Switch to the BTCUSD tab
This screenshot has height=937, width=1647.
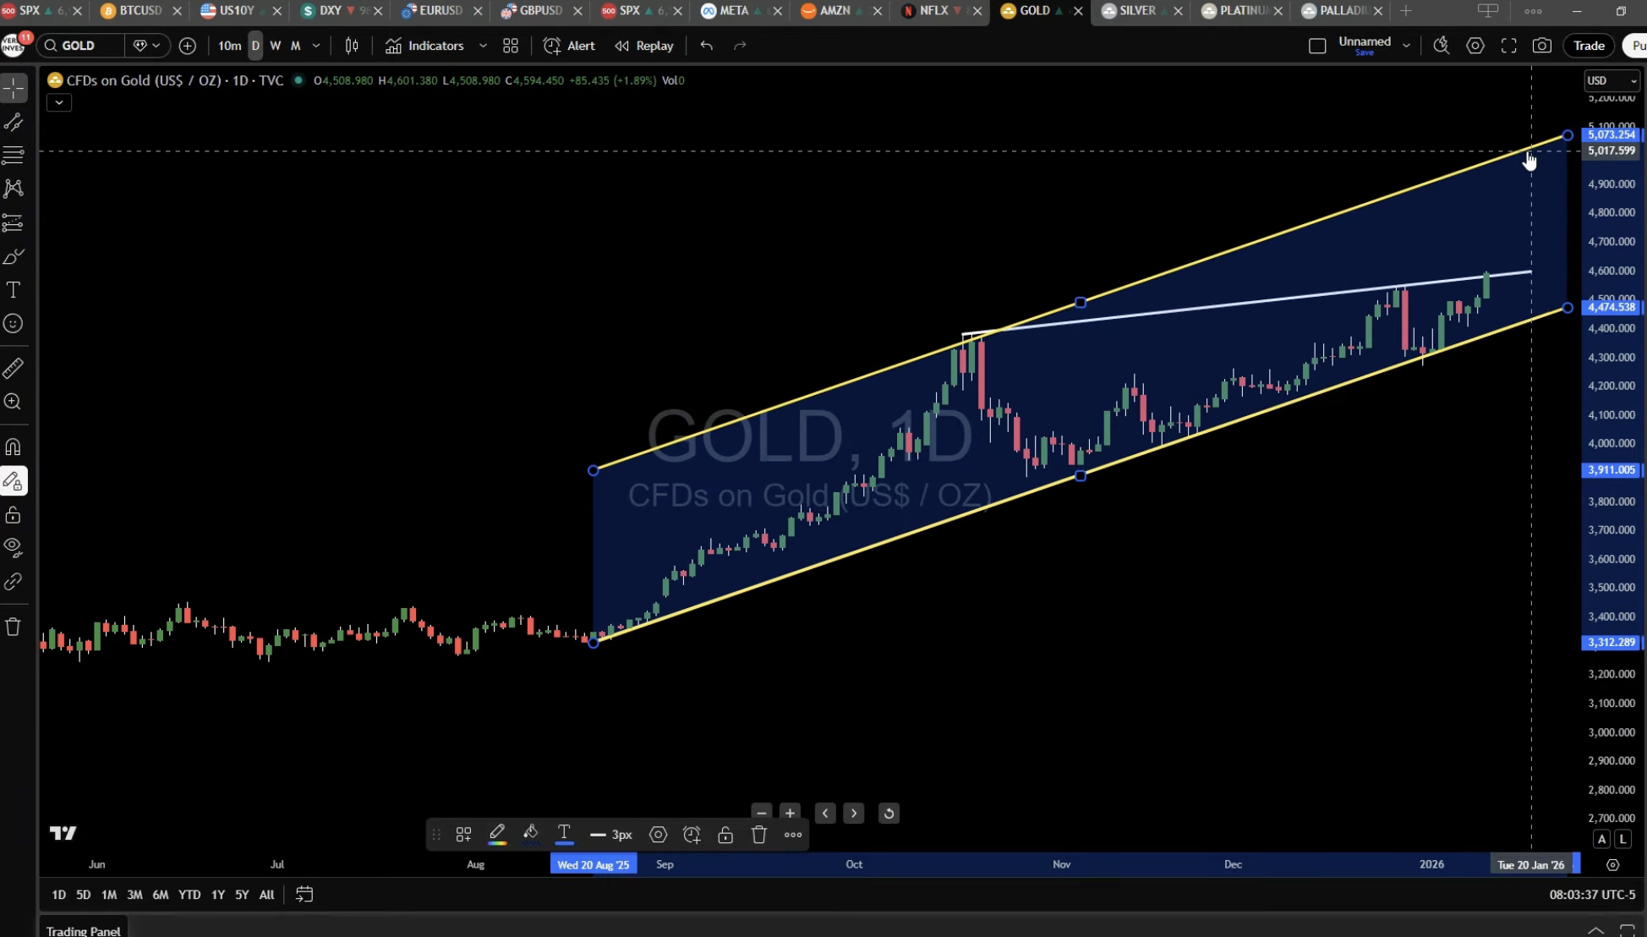[x=140, y=11]
